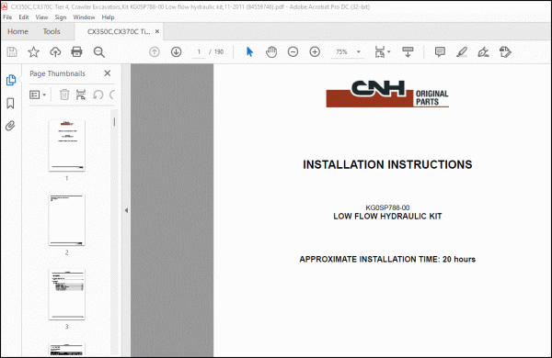Select the Hand pan tool

click(271, 52)
